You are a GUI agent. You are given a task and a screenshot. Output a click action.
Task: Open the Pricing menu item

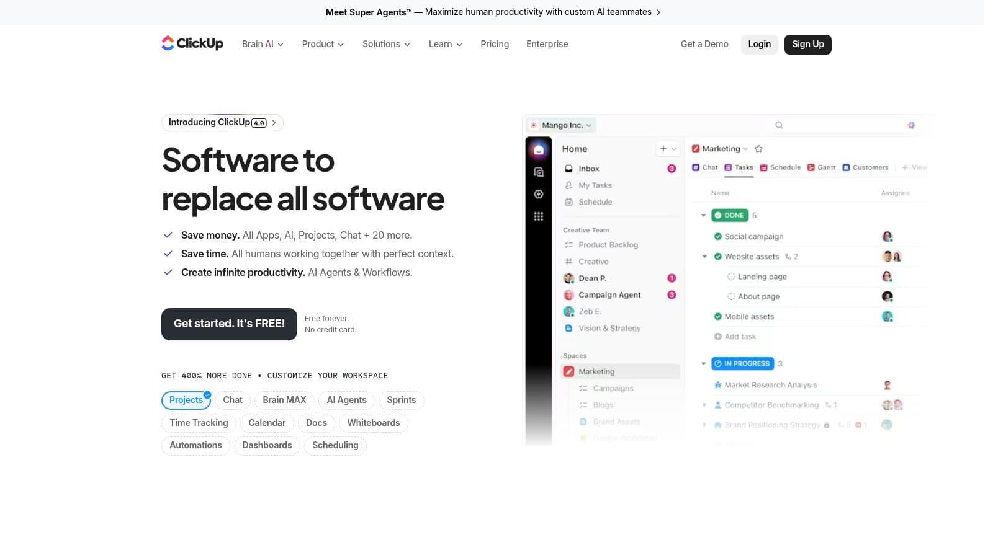(495, 44)
